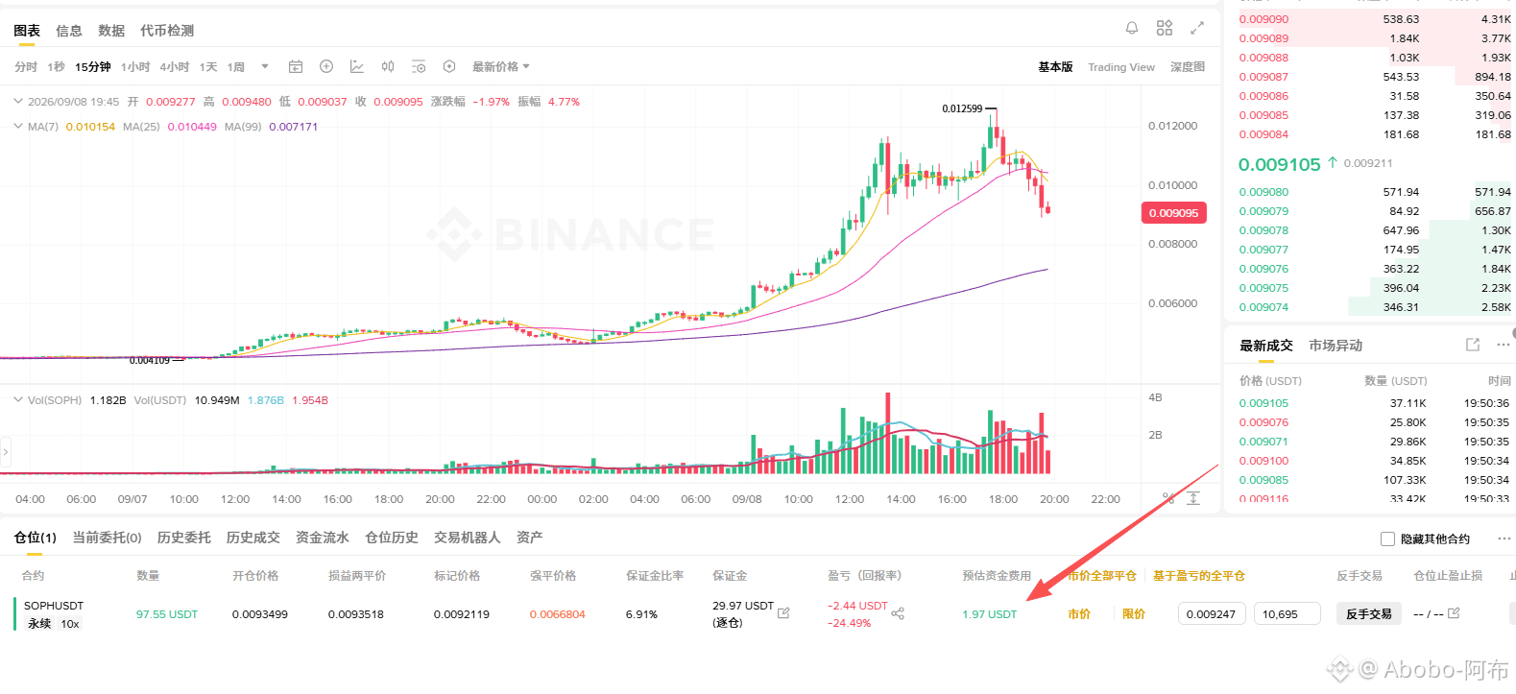Switch to the 历史委托 tab
Image resolution: width=1516 pixels, height=694 pixels.
click(184, 538)
